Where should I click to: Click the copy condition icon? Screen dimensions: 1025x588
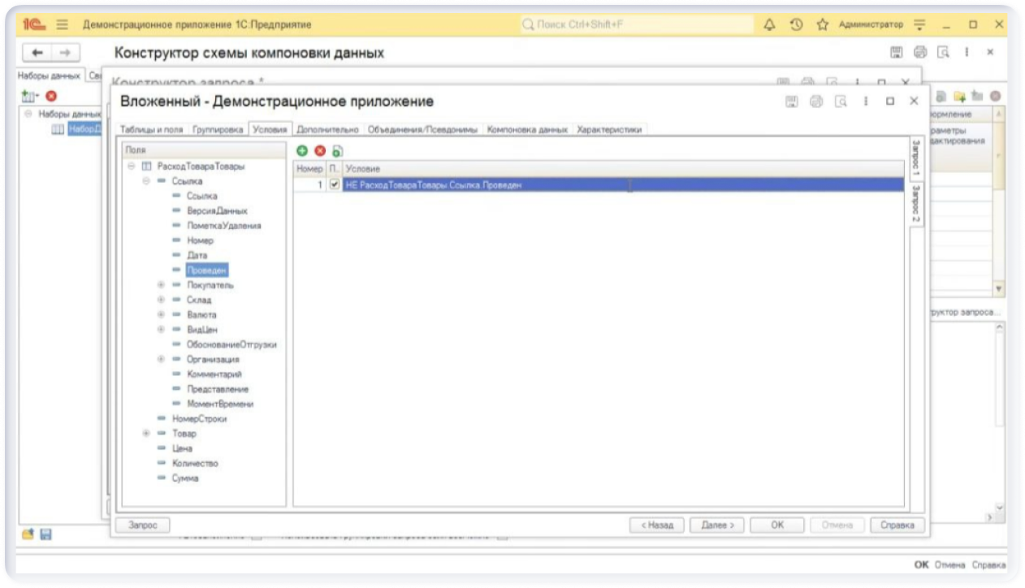337,151
